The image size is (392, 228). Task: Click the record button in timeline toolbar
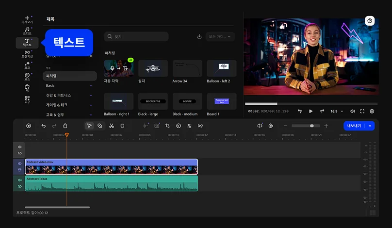click(29, 126)
